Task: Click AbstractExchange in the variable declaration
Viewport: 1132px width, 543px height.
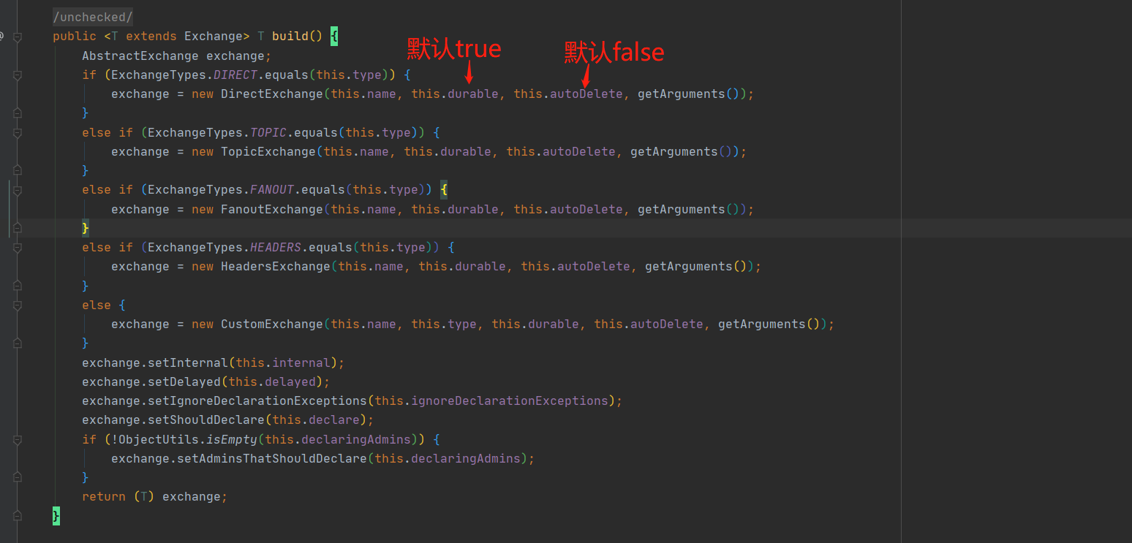Action: click(x=140, y=56)
